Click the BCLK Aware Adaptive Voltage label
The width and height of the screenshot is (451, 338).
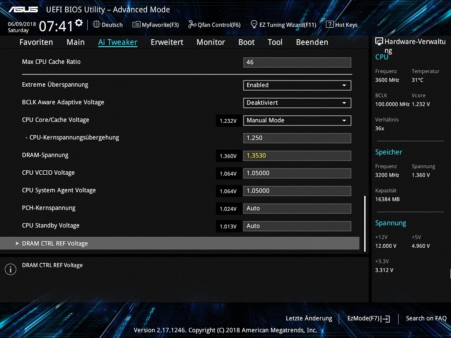point(63,102)
